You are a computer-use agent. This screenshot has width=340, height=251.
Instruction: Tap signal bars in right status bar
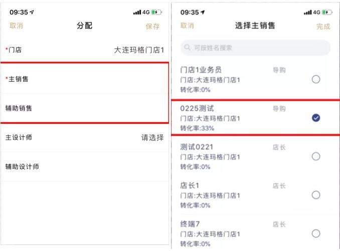pos(308,13)
